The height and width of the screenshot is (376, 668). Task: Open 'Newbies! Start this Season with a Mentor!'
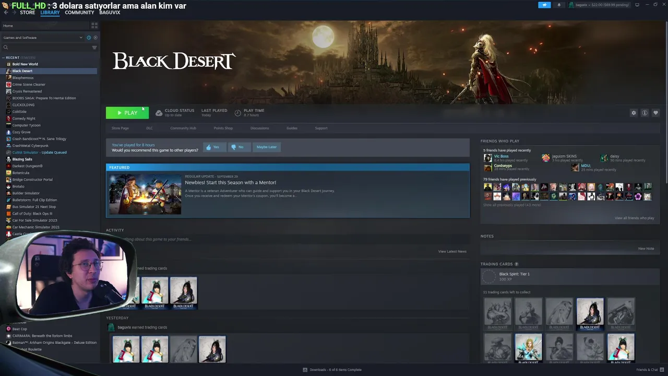point(230,182)
